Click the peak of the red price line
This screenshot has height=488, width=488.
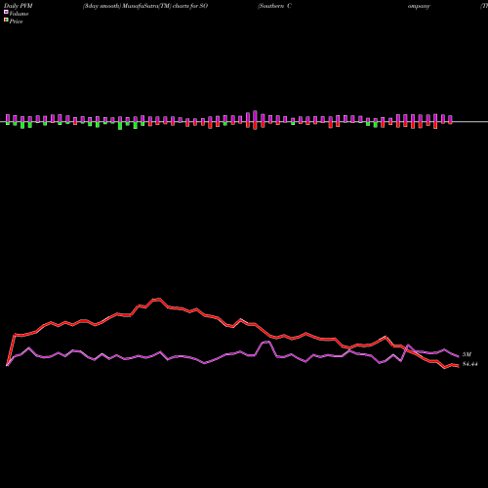(x=157, y=300)
